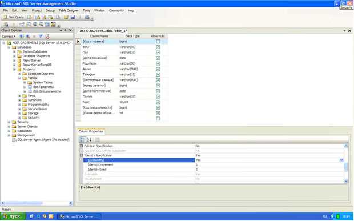
Task: Open an Analysis Services MDX Query
Action: pos(38,17)
